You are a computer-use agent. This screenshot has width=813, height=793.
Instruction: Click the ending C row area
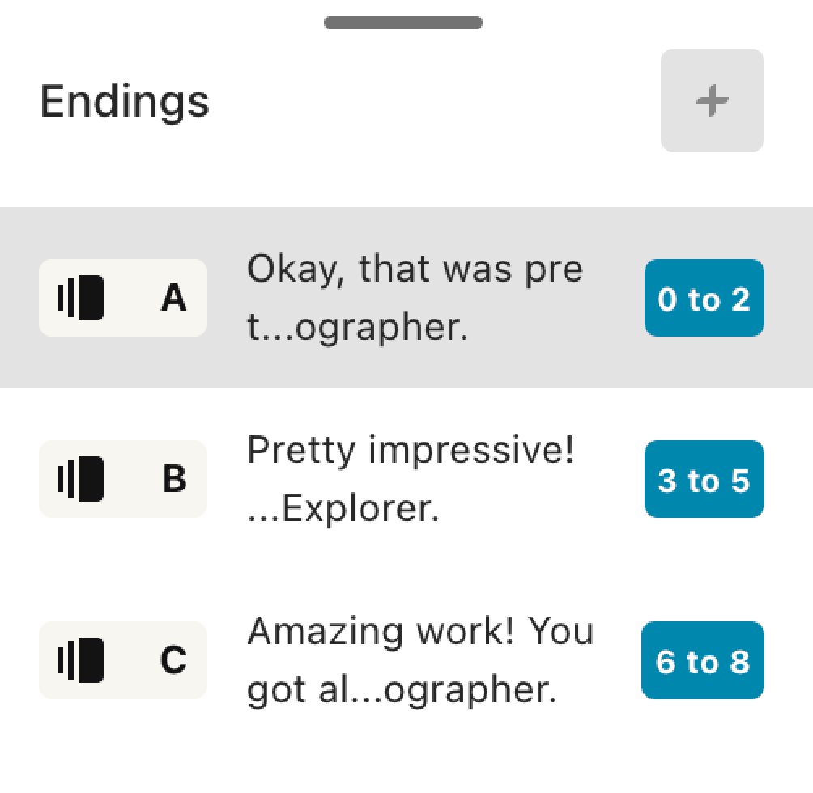406,660
